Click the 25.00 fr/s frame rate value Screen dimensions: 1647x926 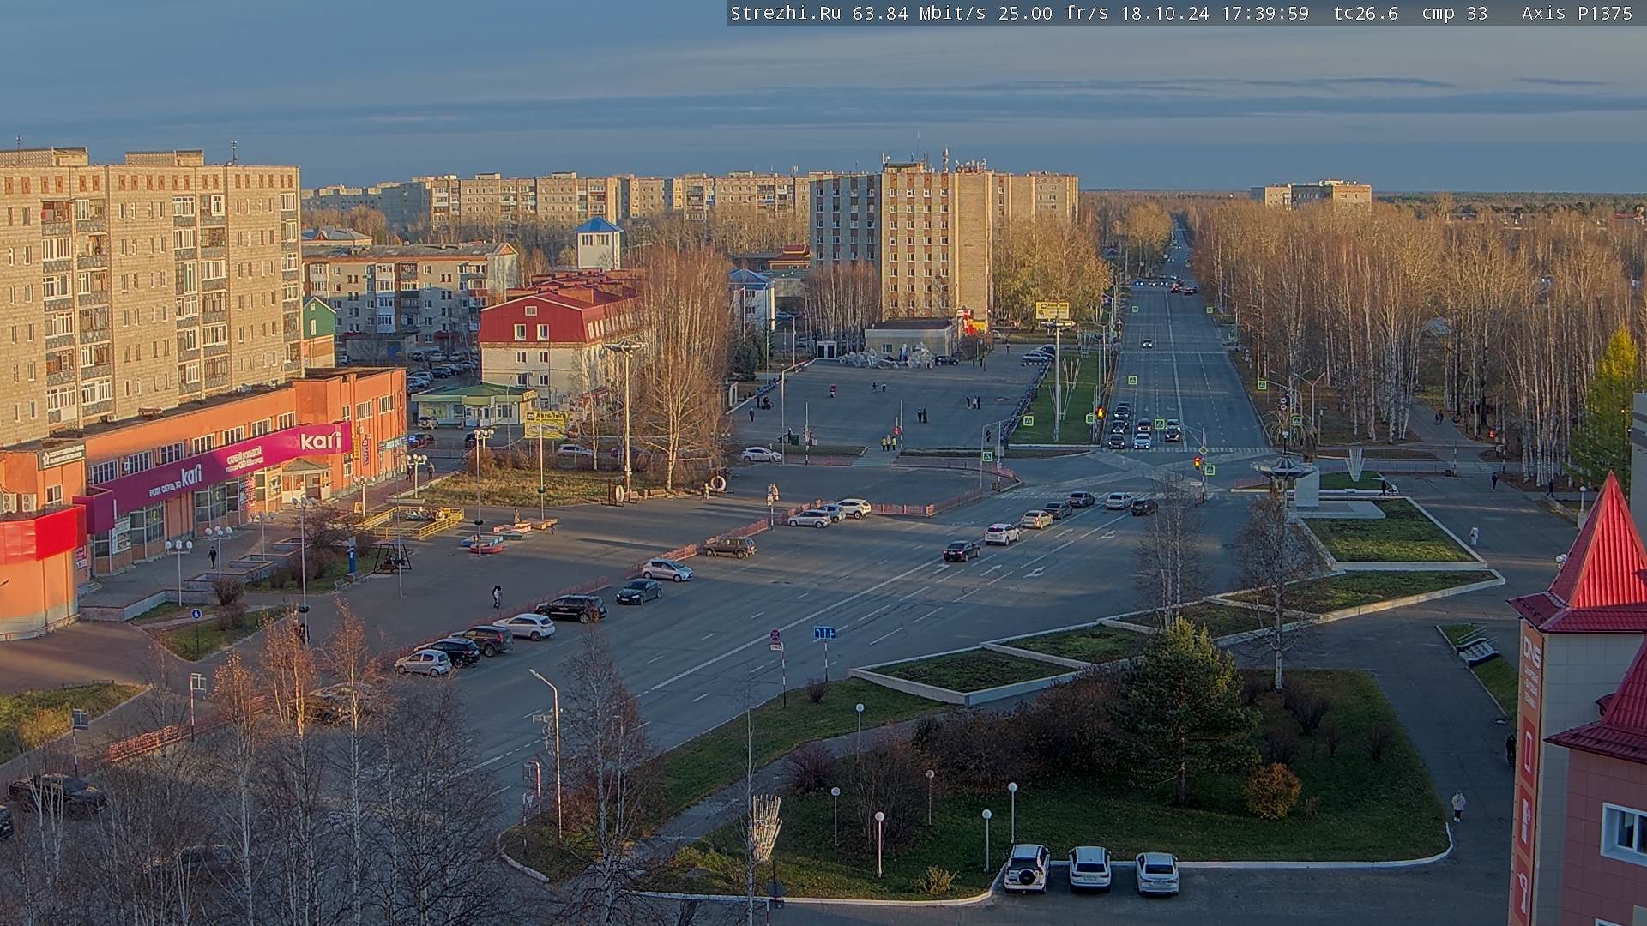[x=1053, y=13]
